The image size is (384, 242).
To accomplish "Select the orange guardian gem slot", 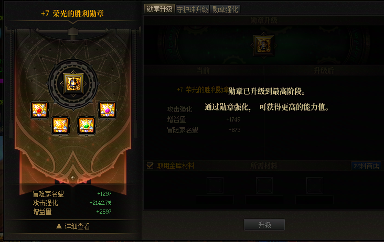I will coord(60,126).
